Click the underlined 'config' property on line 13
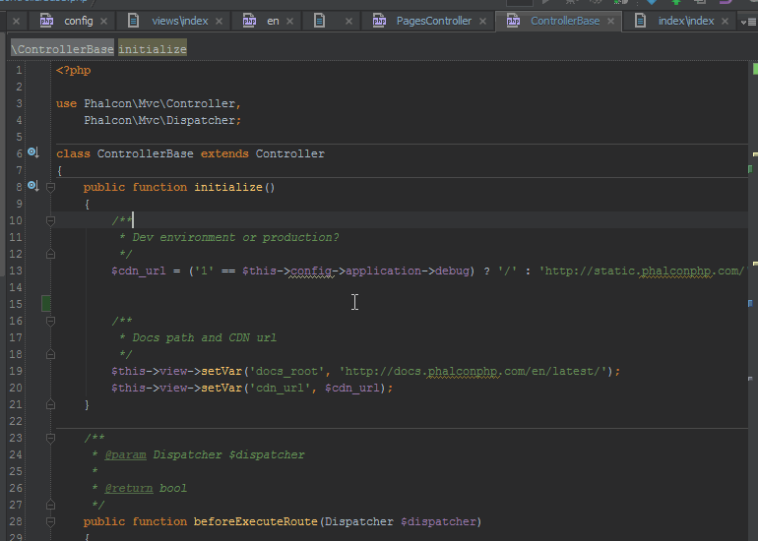The height and width of the screenshot is (541, 758). point(311,270)
